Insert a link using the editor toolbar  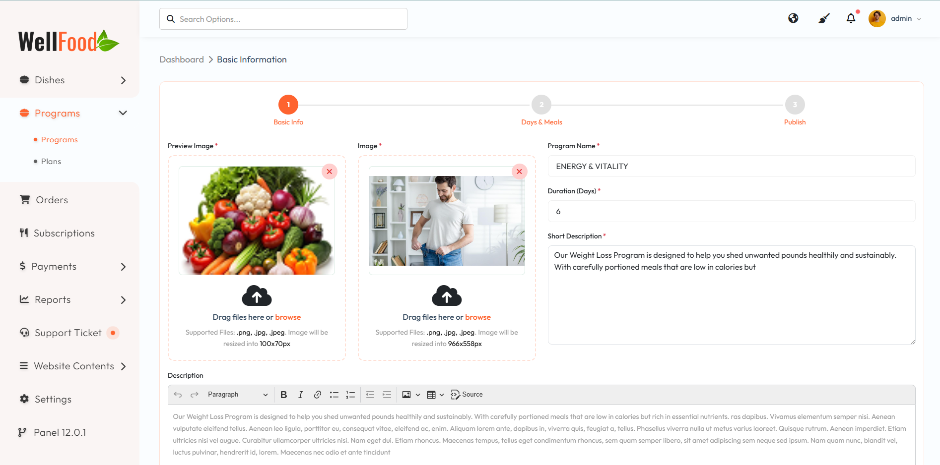(x=318, y=395)
